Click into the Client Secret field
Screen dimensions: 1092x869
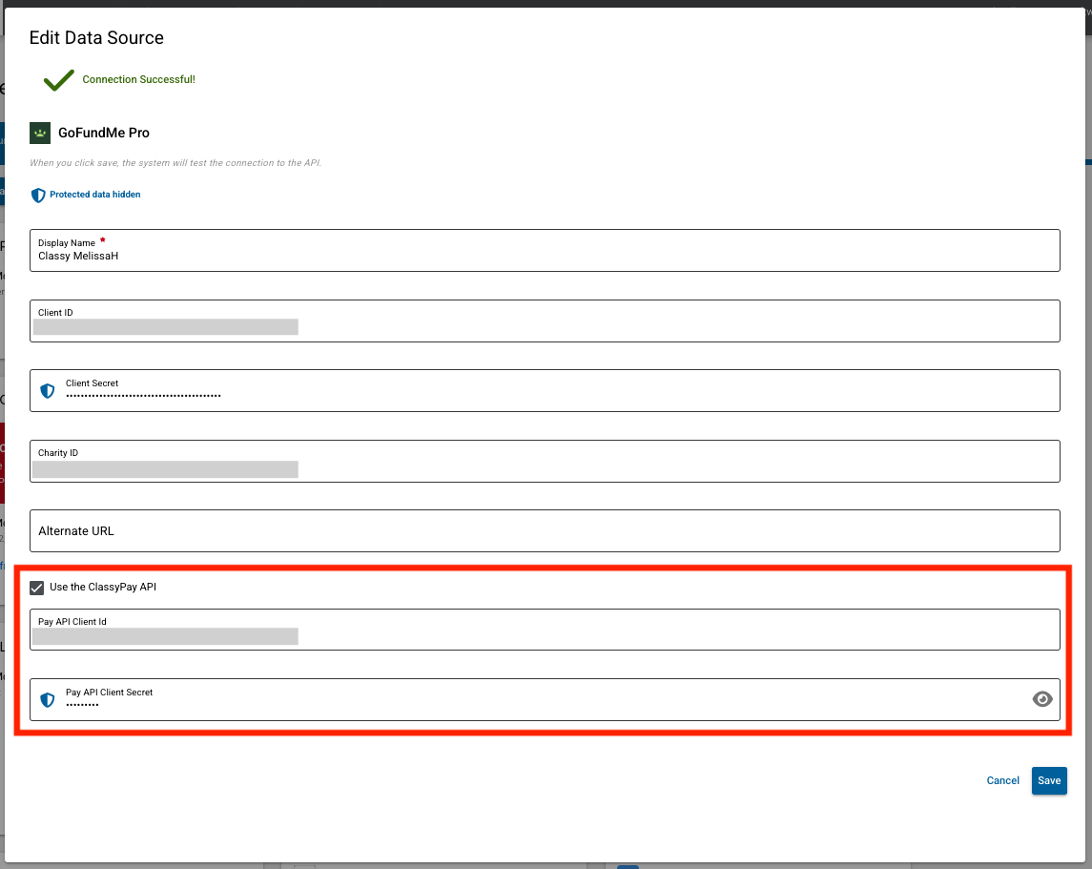[545, 391]
